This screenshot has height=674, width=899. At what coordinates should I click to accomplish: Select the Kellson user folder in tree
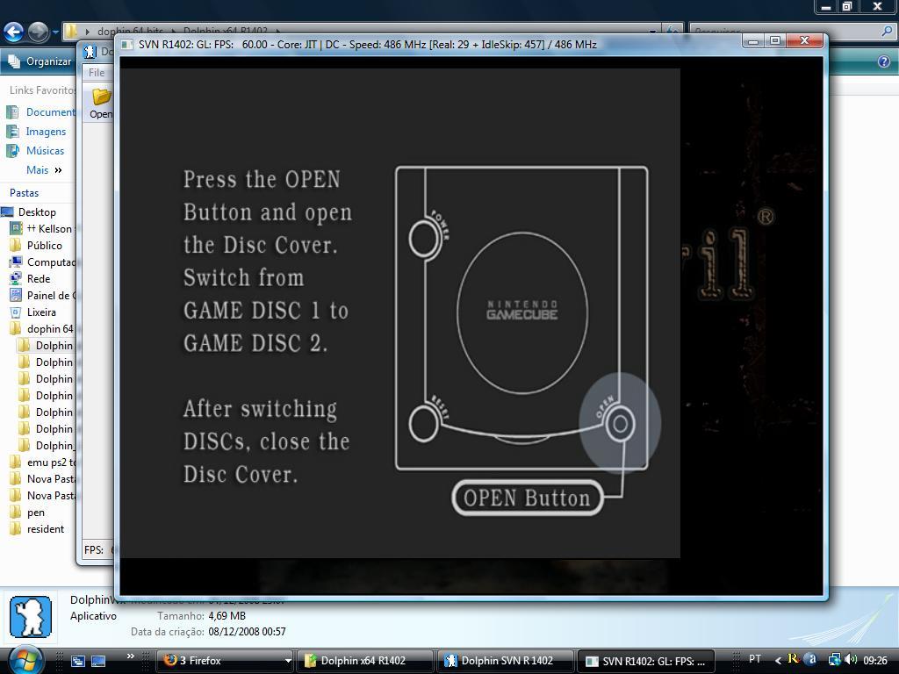(x=42, y=229)
